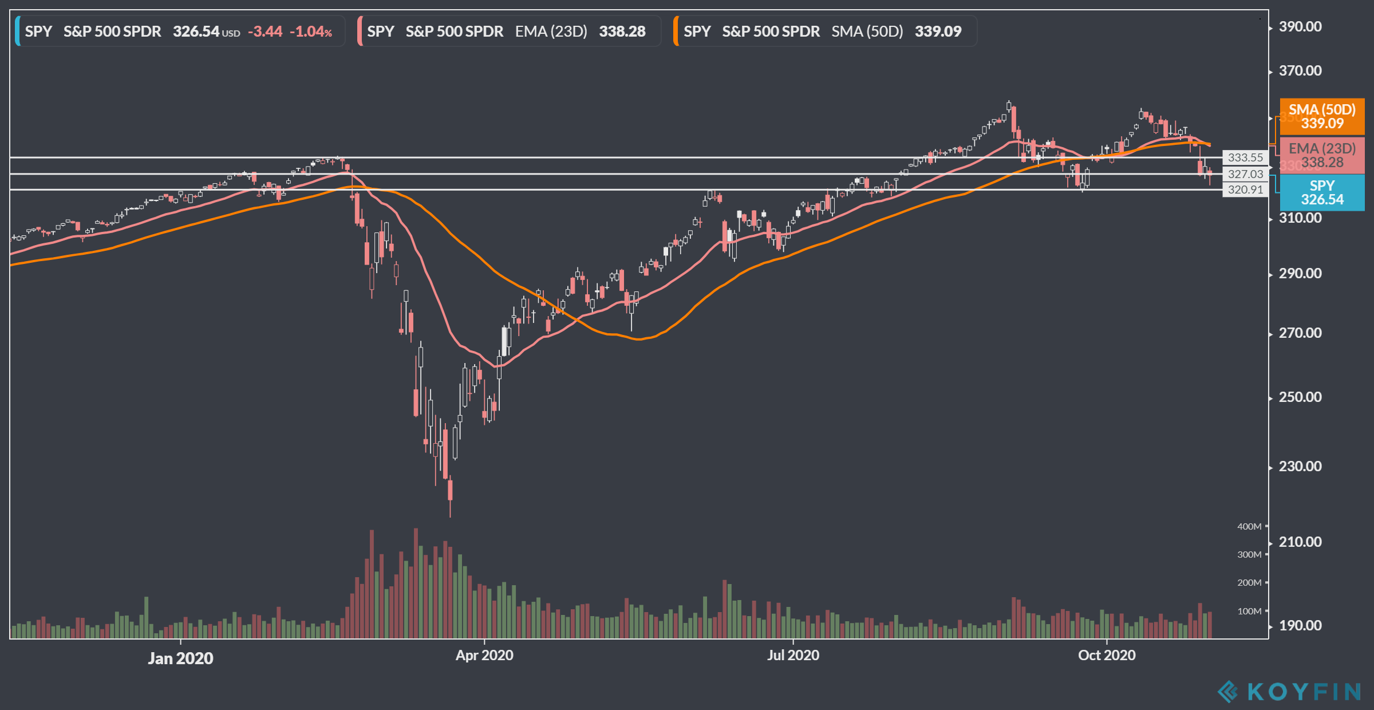Click the 200M volume axis label
The image size is (1374, 710).
coord(1249,582)
